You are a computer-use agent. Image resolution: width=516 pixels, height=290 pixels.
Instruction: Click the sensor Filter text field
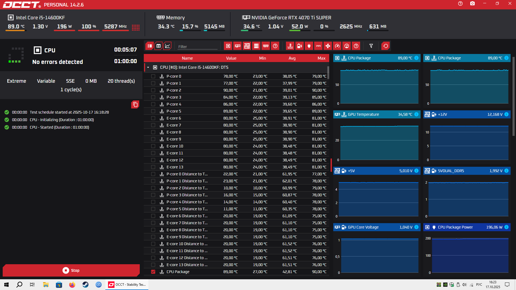(x=198, y=46)
